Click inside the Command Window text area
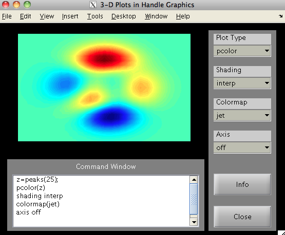This screenshot has width=285, height=235. pos(101,201)
